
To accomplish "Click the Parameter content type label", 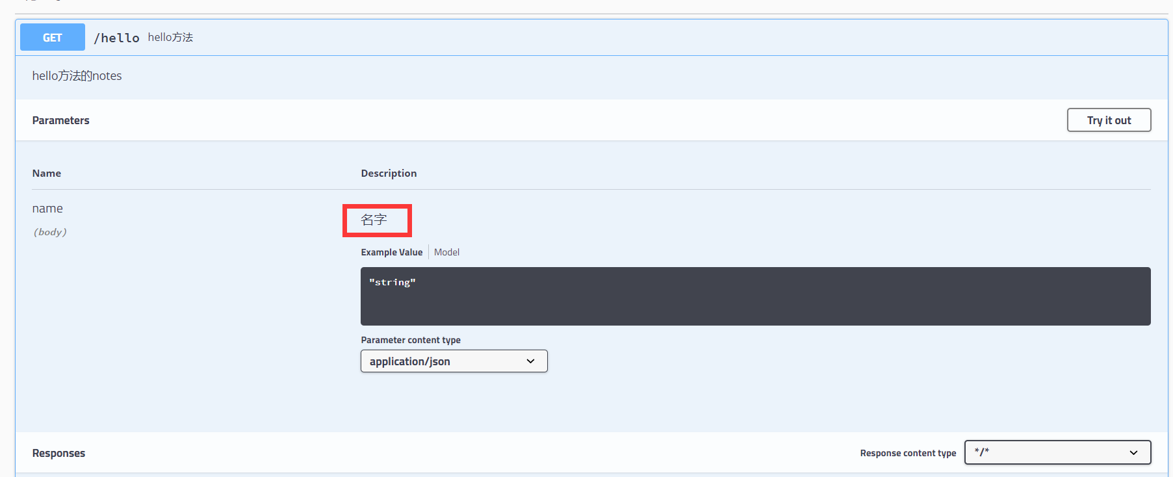I will (x=411, y=340).
